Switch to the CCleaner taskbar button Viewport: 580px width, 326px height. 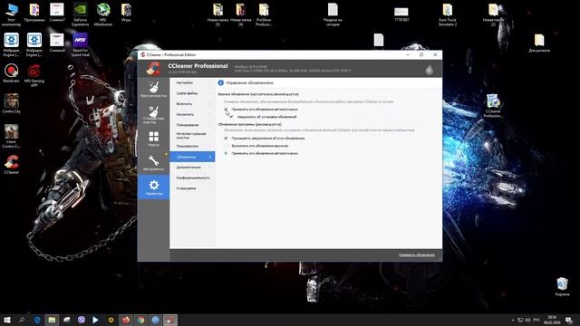[170, 320]
